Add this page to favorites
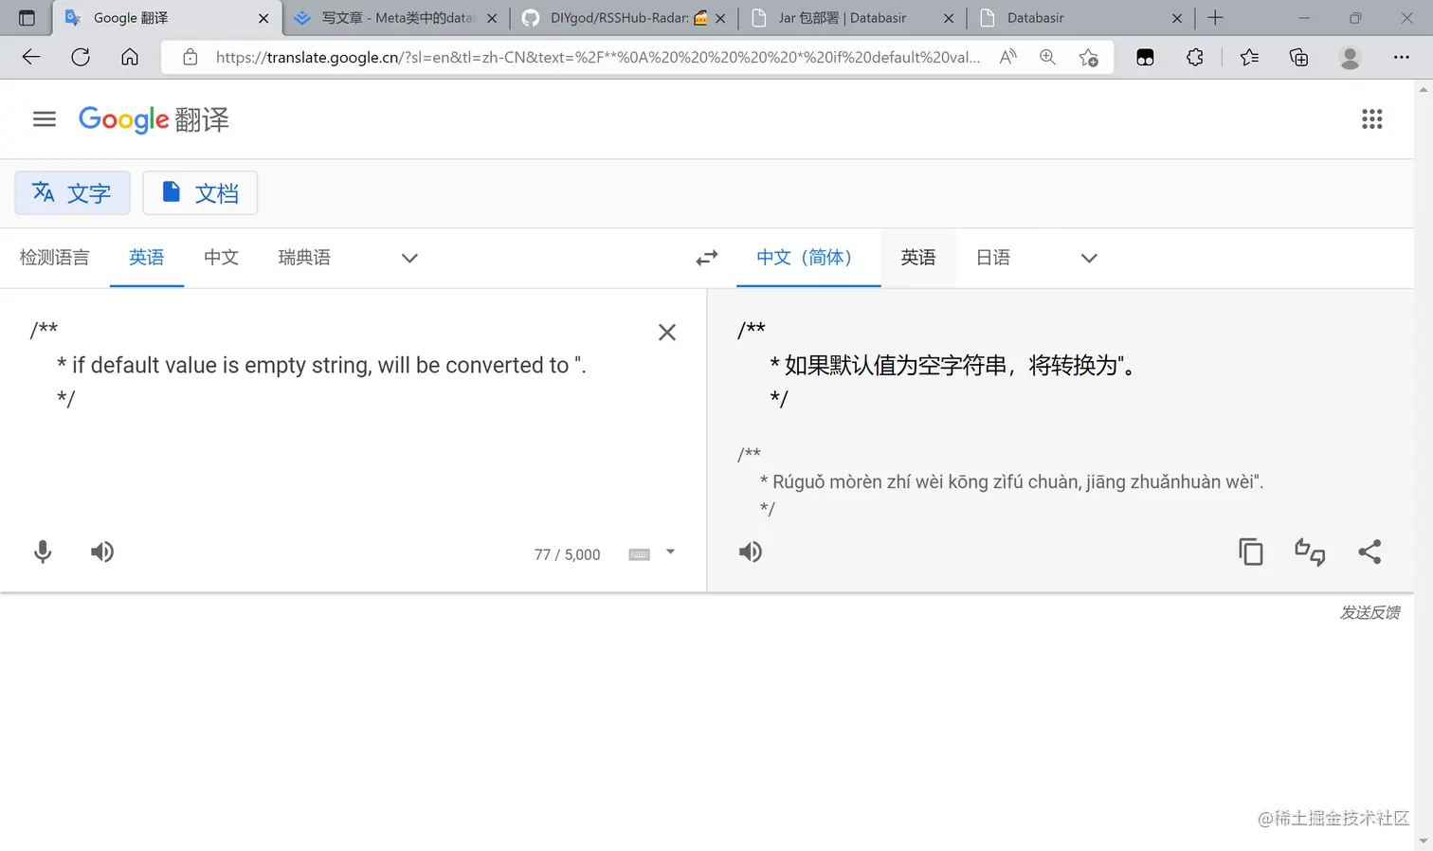This screenshot has width=1433, height=851. click(x=1088, y=57)
